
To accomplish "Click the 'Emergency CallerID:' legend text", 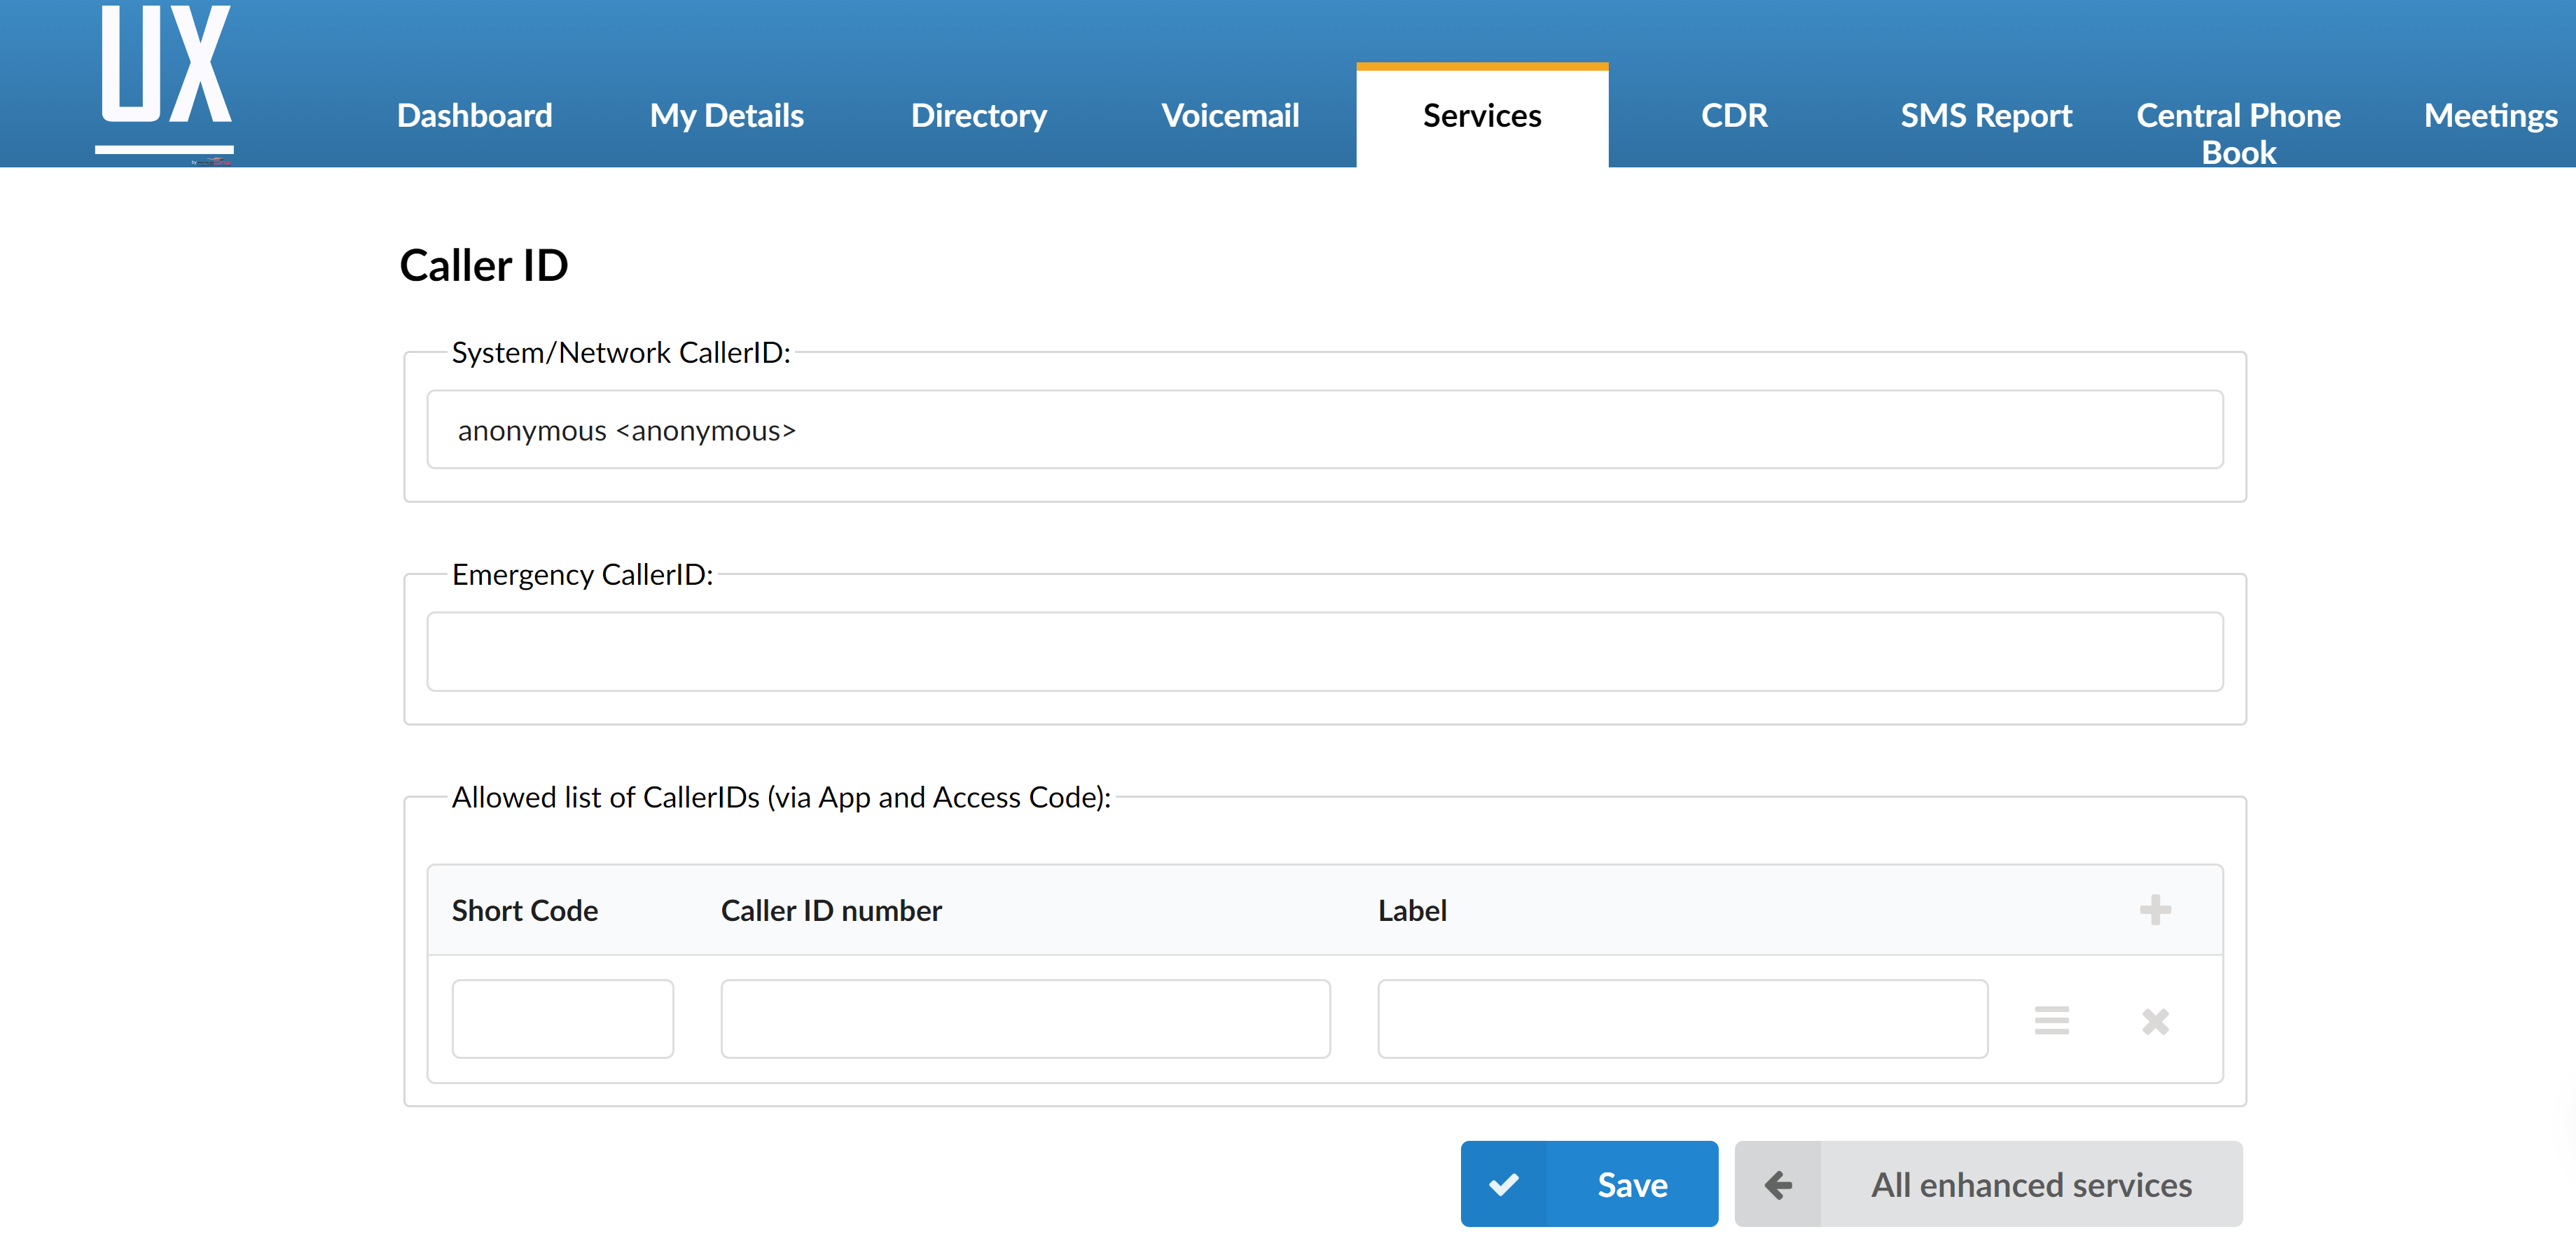I will pyautogui.click(x=582, y=575).
